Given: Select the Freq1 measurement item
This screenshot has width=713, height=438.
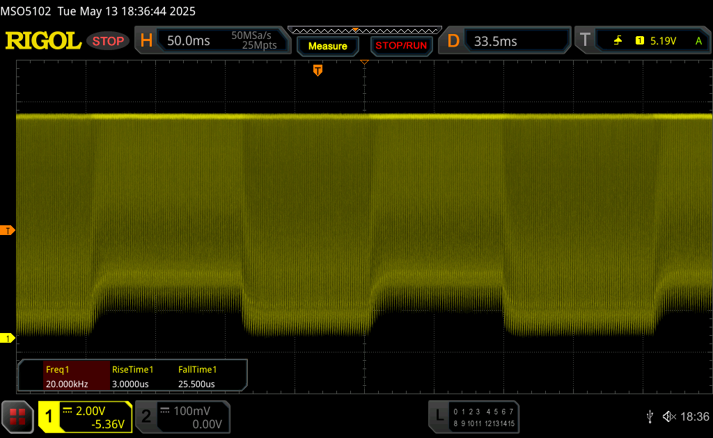Looking at the screenshot, I should click(57, 369).
